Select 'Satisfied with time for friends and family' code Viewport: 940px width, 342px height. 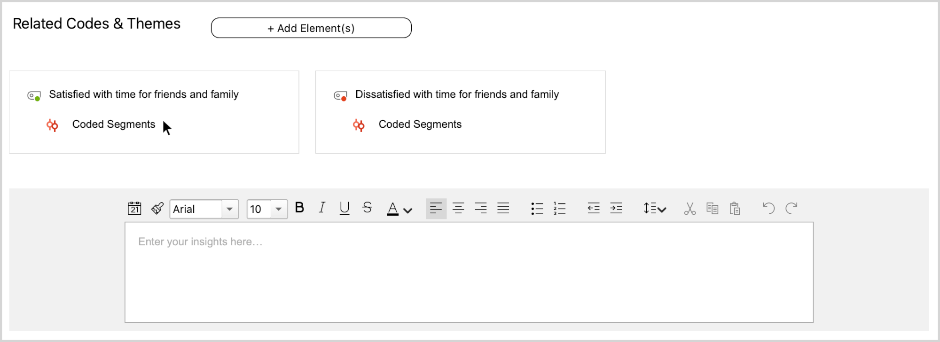point(144,94)
